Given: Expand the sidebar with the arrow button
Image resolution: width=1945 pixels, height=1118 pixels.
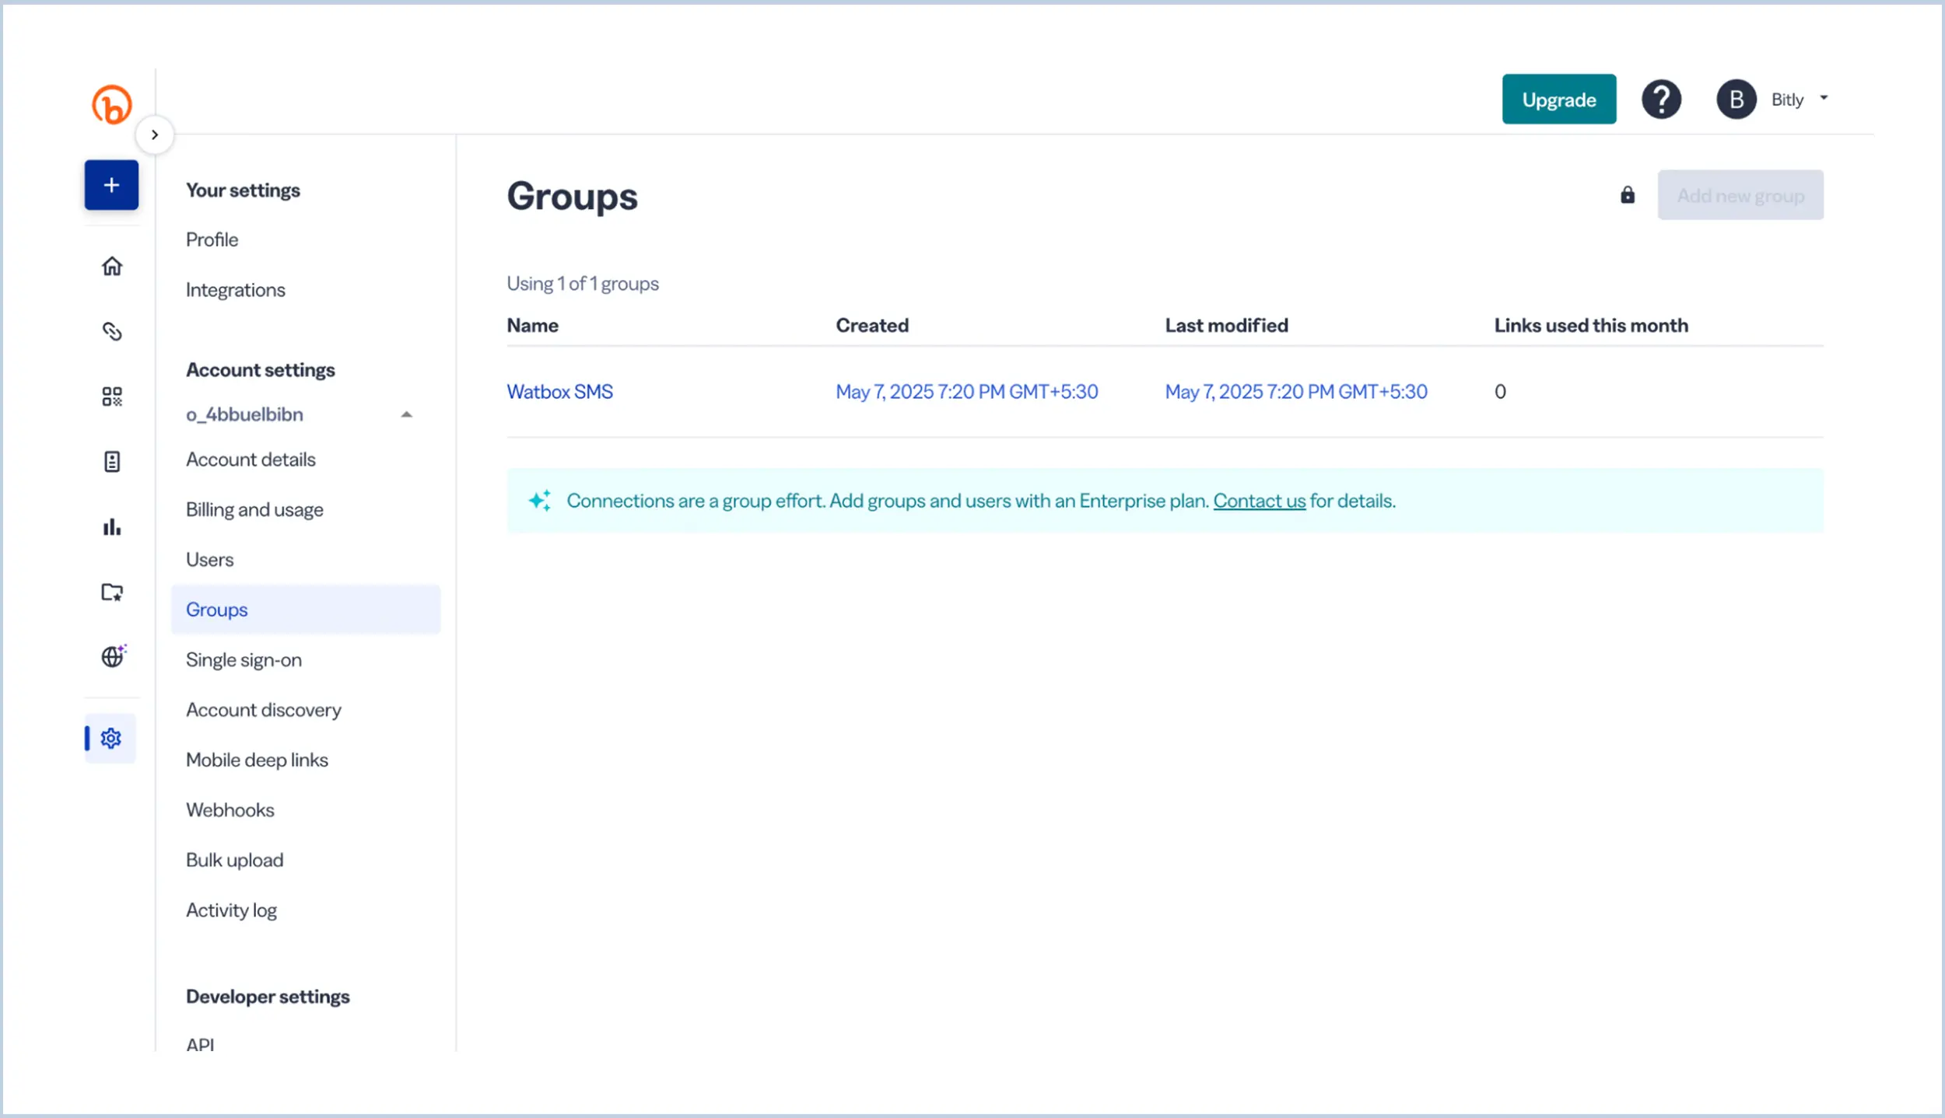Looking at the screenshot, I should click(155, 135).
